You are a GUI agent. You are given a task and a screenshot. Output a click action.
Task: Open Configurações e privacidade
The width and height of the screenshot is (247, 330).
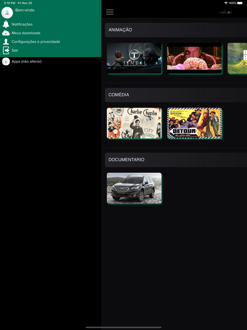pyautogui.click(x=36, y=42)
